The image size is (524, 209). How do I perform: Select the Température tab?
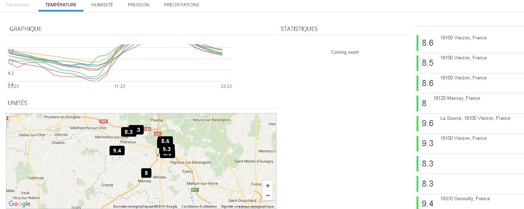click(61, 5)
